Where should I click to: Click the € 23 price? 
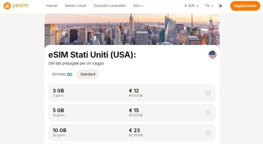[134, 130]
